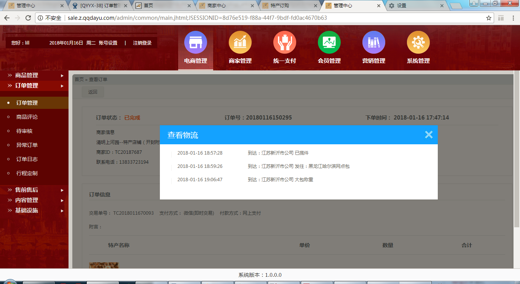The height and width of the screenshot is (284, 520).
Task: Open the 商家管理 chart icon
Action: pyautogui.click(x=240, y=42)
